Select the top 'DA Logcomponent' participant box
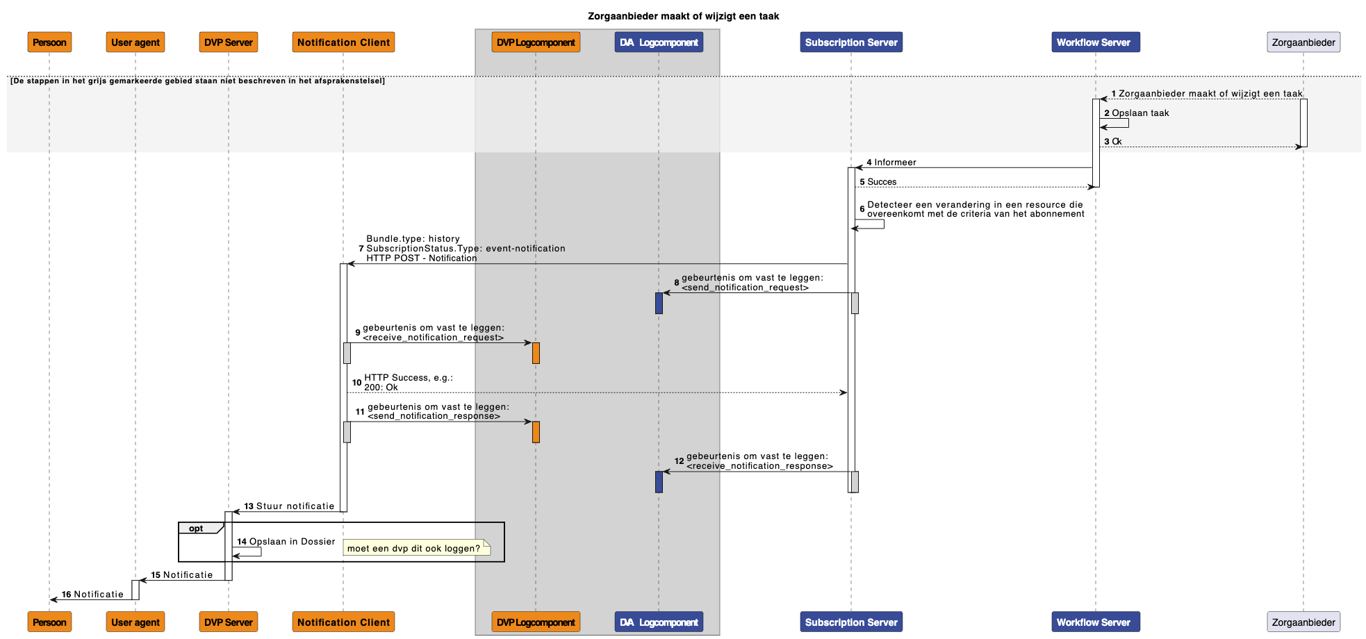This screenshot has width=1366, height=639. click(659, 42)
